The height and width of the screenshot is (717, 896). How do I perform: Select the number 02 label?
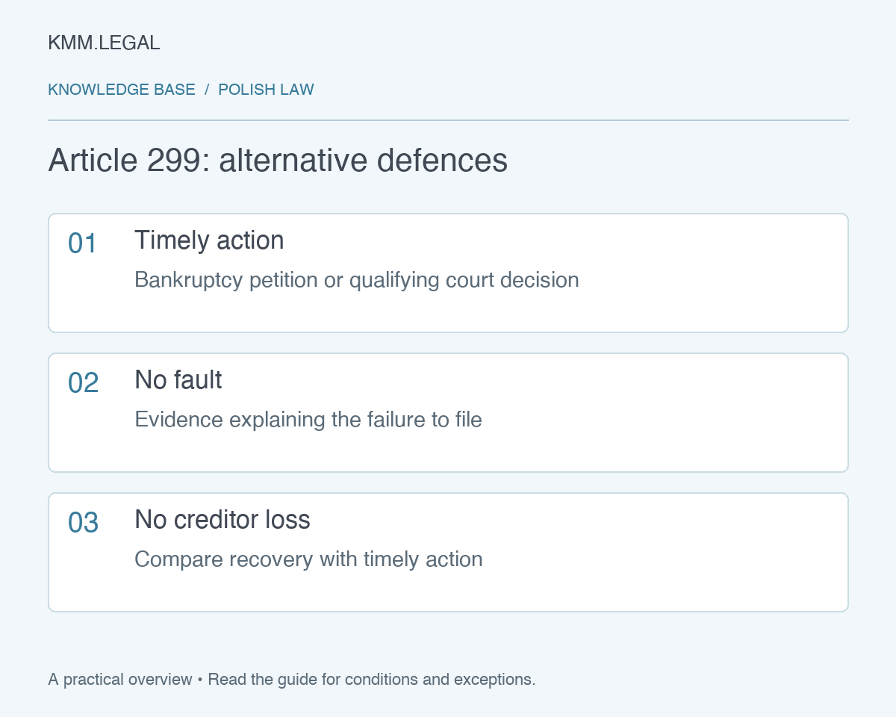(x=84, y=383)
